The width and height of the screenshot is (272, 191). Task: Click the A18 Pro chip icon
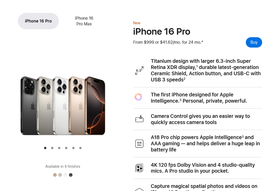pyautogui.click(x=139, y=144)
